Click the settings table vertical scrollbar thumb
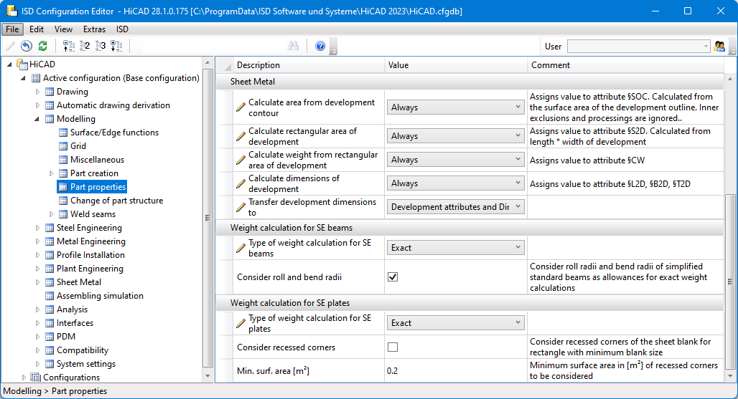 (730, 282)
